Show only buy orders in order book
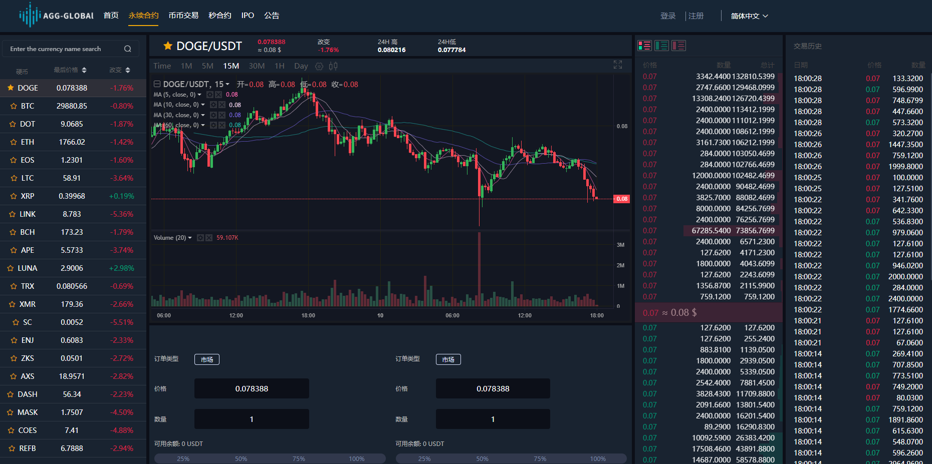 coord(661,46)
